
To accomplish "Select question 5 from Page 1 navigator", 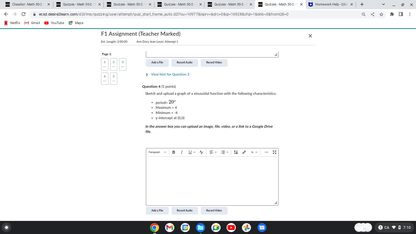I will pos(114,78).
